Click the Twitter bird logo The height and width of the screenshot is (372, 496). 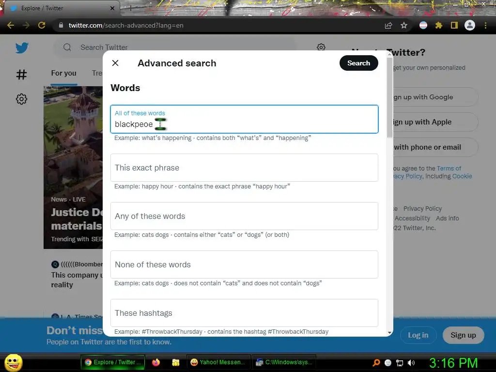click(x=22, y=48)
